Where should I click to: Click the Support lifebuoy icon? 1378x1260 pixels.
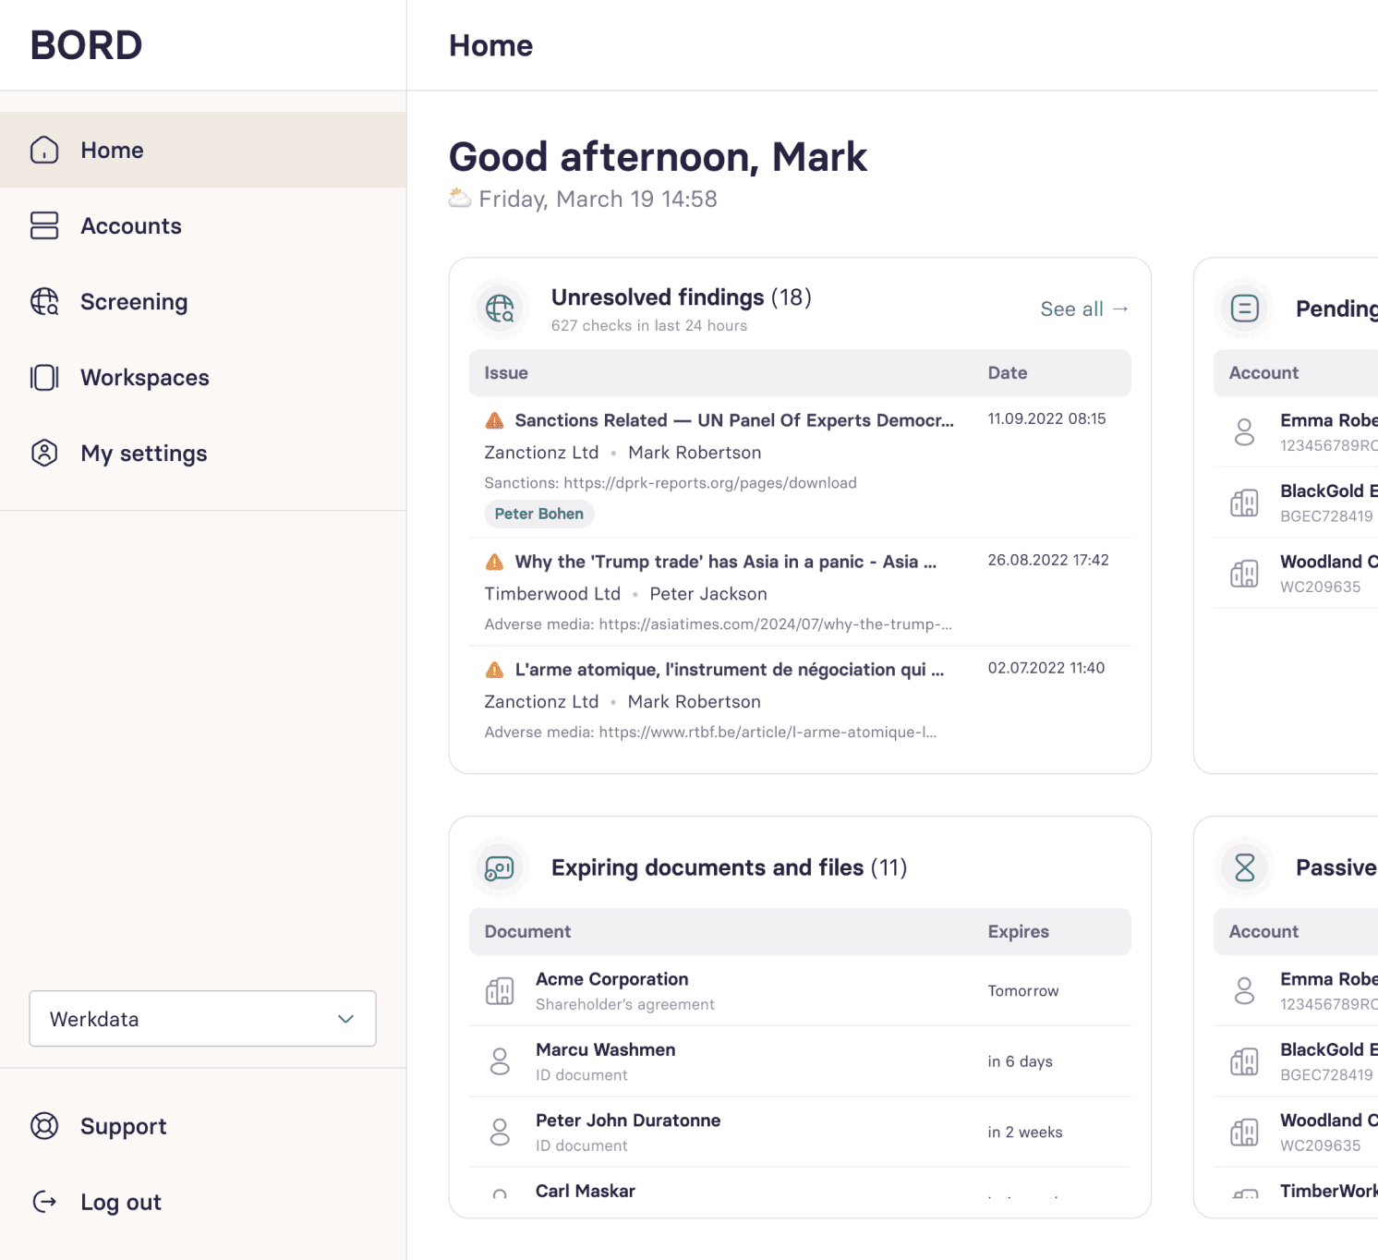[44, 1126]
